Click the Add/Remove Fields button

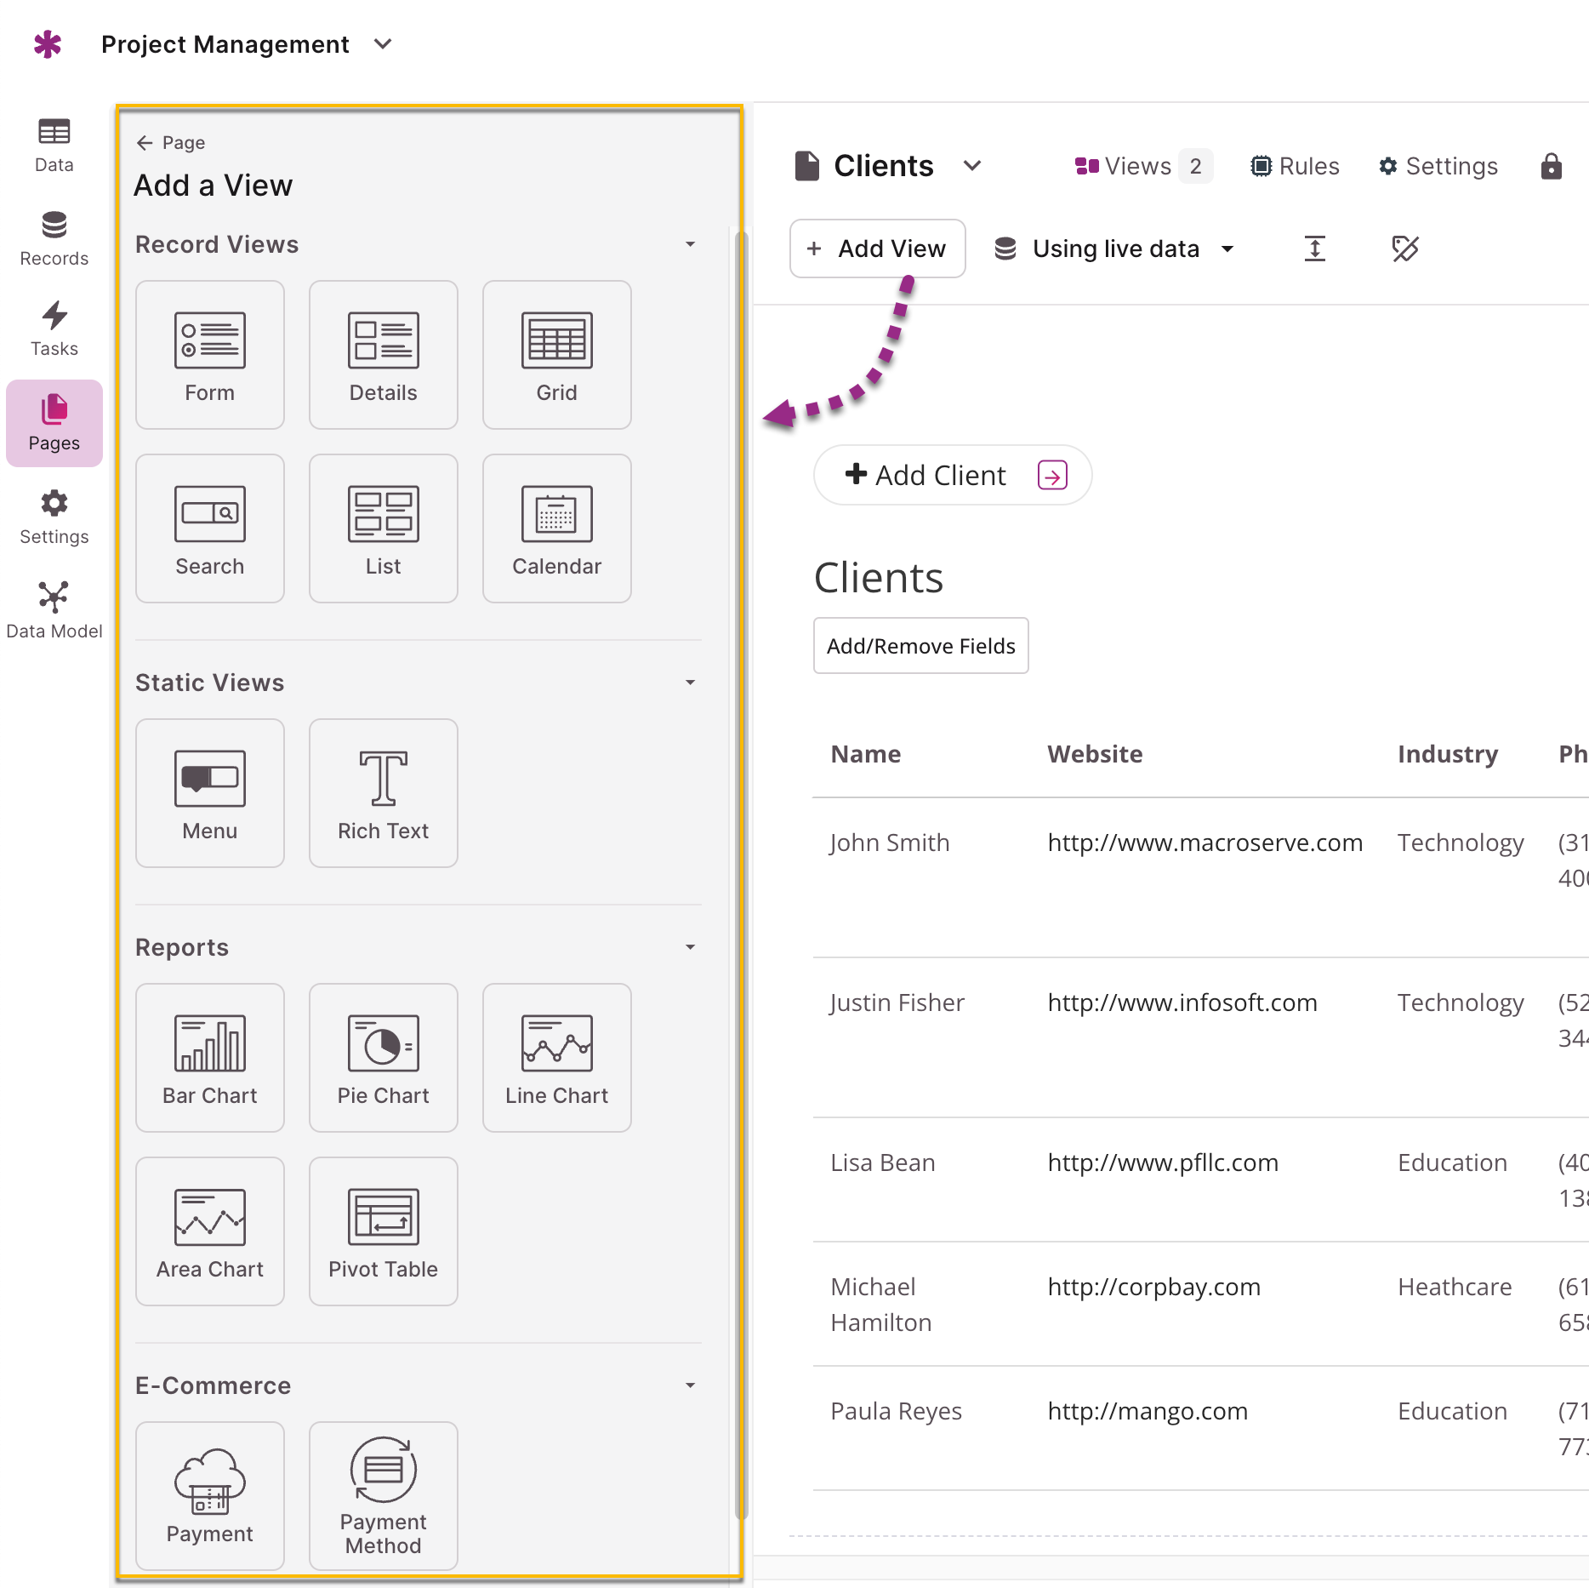[x=920, y=646]
